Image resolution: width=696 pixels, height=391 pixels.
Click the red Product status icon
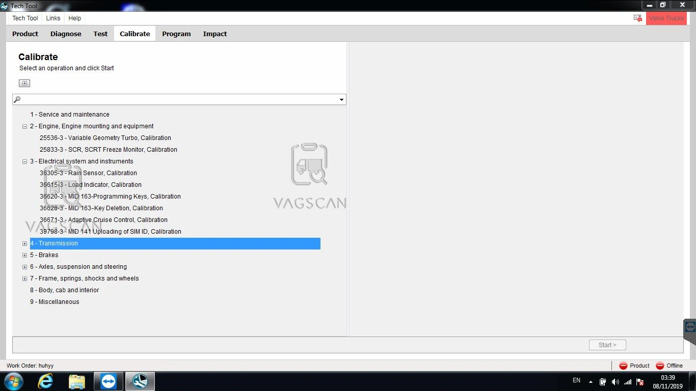tap(623, 366)
